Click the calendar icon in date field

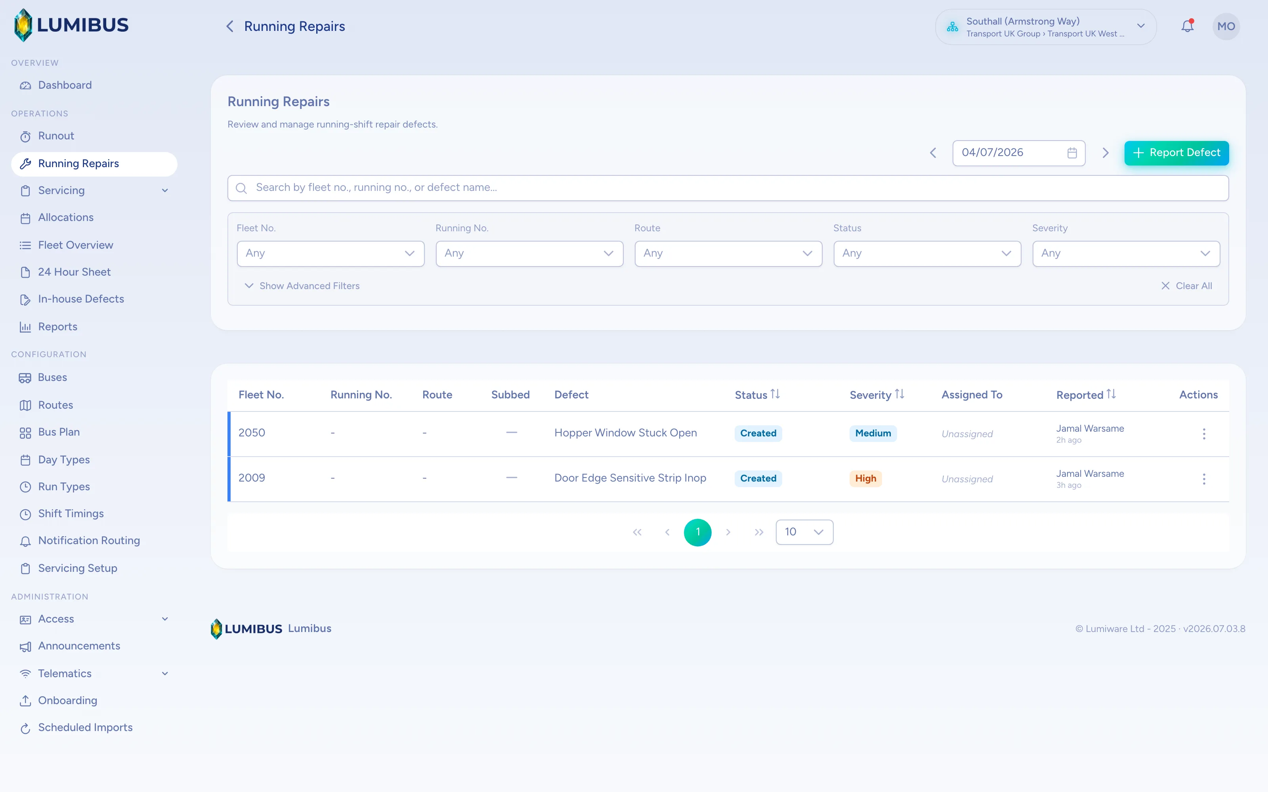point(1072,153)
